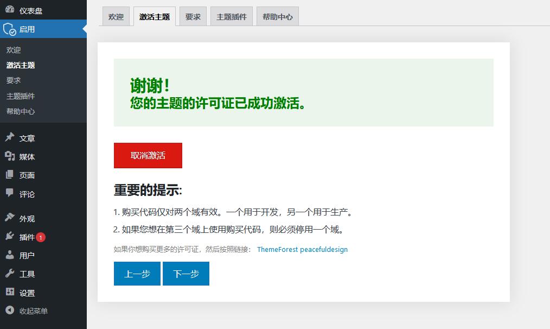Click the red 取消激活 button
The width and height of the screenshot is (550, 329).
[148, 155]
